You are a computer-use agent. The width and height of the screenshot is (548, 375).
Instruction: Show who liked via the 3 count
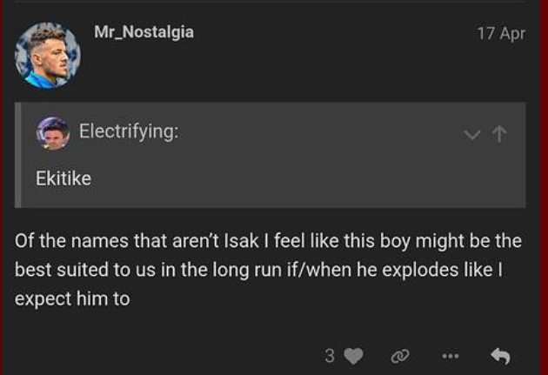tap(330, 356)
